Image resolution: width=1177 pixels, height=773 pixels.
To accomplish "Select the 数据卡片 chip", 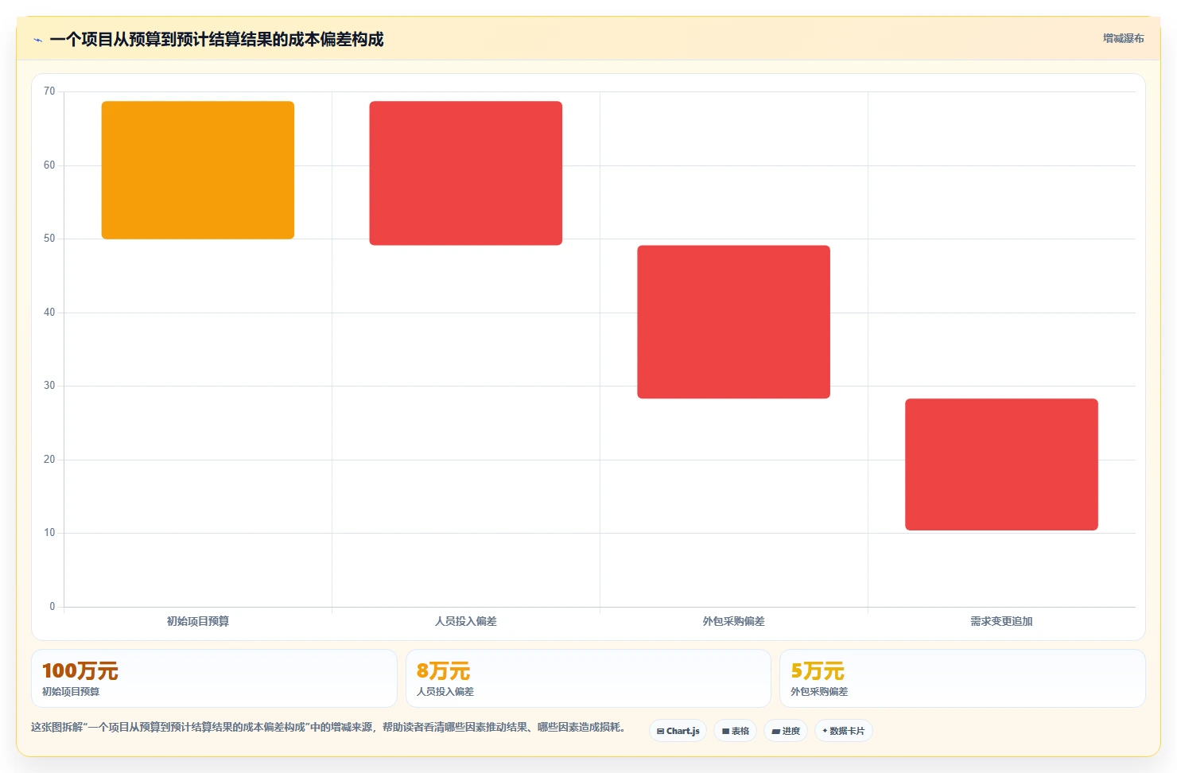I will tap(844, 731).
